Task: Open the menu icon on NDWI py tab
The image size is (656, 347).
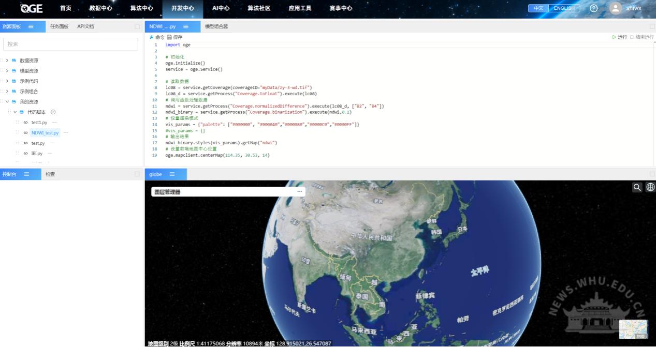Action: 186,26
